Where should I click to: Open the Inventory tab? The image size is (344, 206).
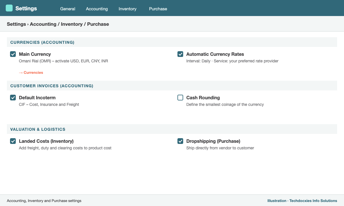pos(128,9)
